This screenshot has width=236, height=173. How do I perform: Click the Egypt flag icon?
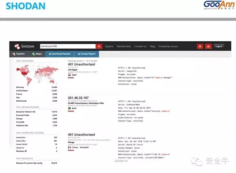(69, 74)
